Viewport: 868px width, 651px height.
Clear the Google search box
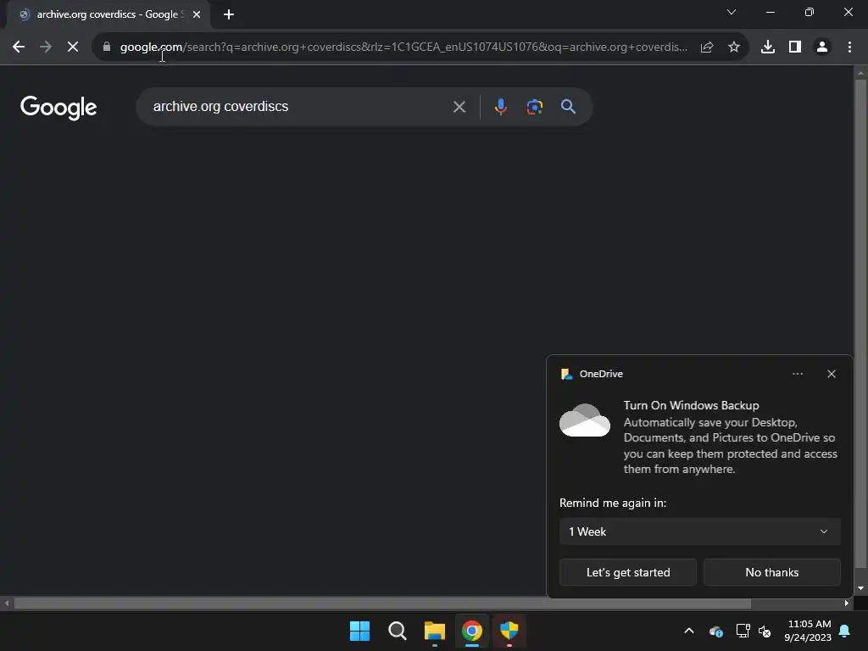coord(459,107)
